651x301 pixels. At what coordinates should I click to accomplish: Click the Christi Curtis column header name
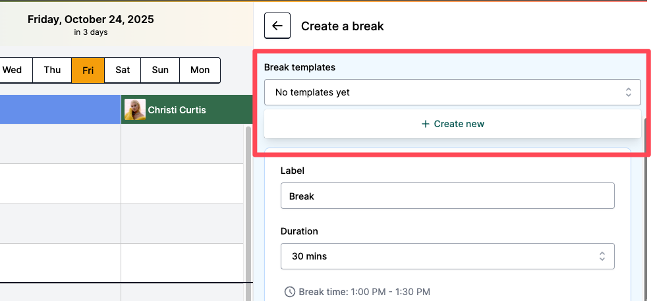coord(177,110)
